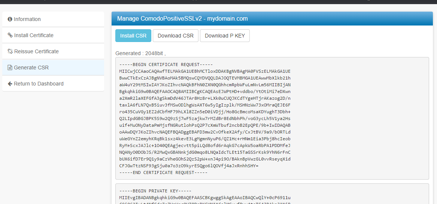Click the CSR line starting with oAAwDQYJKoZIhvcNAQEFBQADgg

[205, 132]
